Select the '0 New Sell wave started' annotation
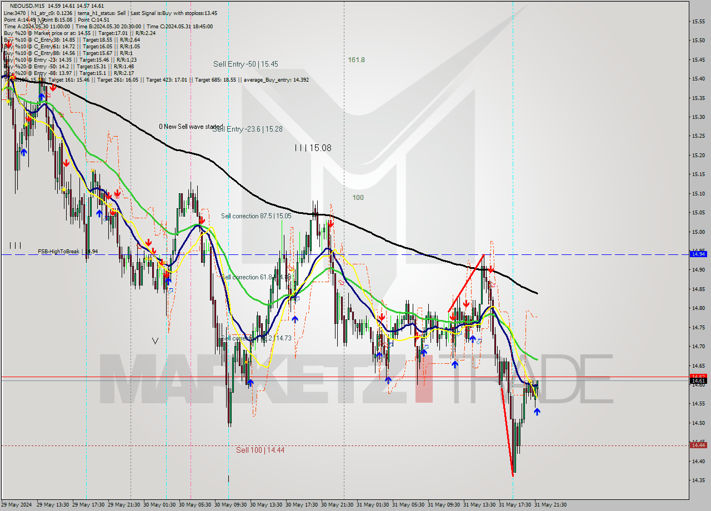The image size is (711, 511). click(191, 126)
